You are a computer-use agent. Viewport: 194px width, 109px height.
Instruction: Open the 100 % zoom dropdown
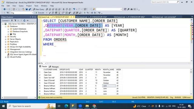(45, 63)
